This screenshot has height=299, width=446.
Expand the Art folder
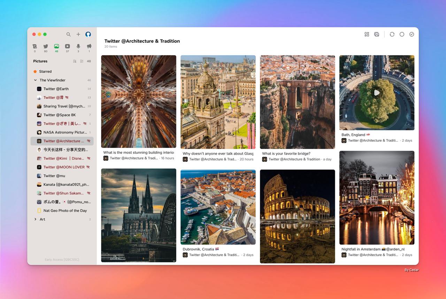click(x=35, y=219)
